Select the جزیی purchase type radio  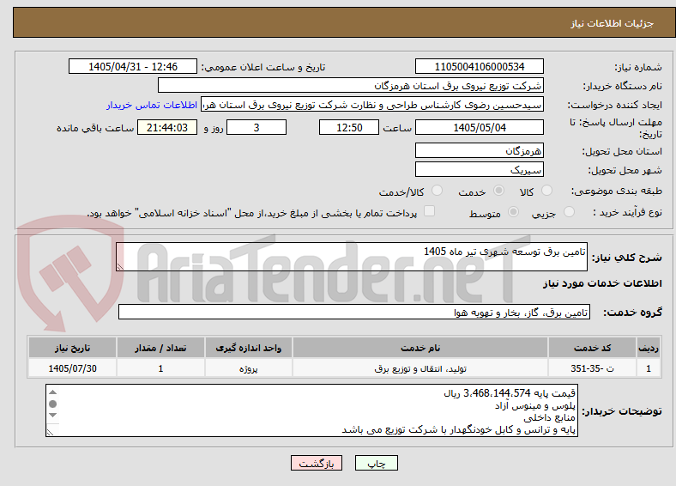click(569, 211)
